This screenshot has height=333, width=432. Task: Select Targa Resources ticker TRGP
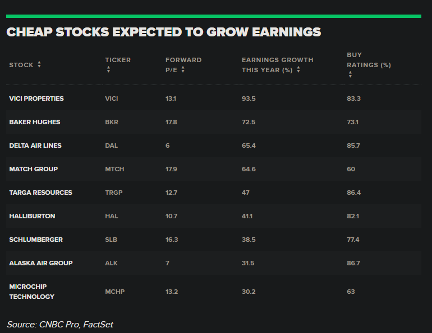pos(113,193)
